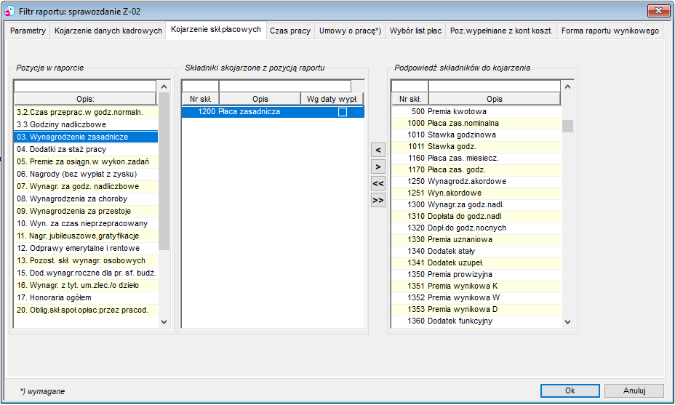Select row '07. Wynagr. za godz. nadliczbowe'
Screen dimensions: 675x405
click(86, 186)
